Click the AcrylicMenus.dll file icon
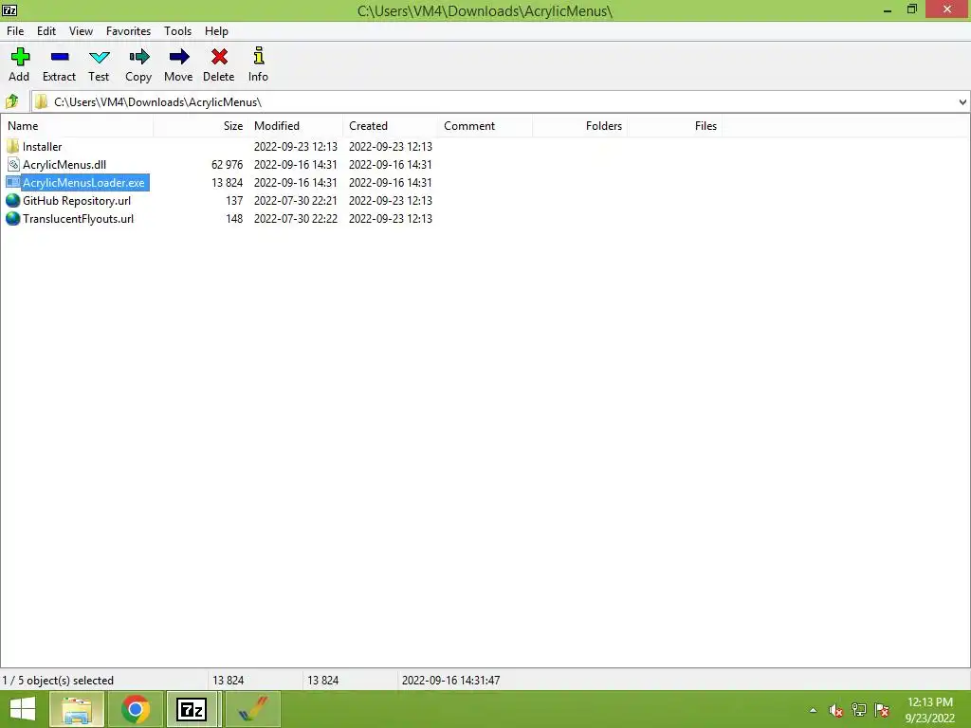Screen dimensions: 971x728 point(13,164)
